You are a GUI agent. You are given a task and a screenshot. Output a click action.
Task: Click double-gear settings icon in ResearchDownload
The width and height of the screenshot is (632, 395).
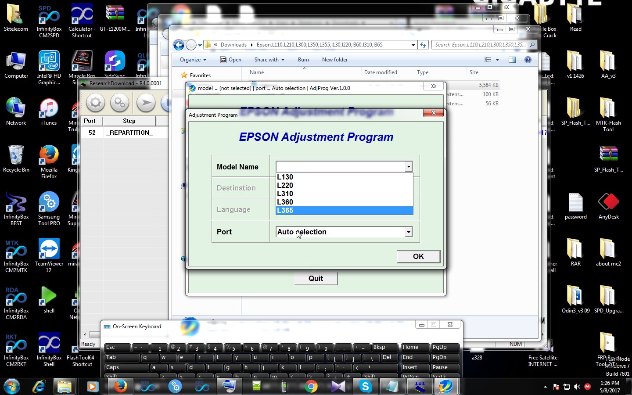119,103
